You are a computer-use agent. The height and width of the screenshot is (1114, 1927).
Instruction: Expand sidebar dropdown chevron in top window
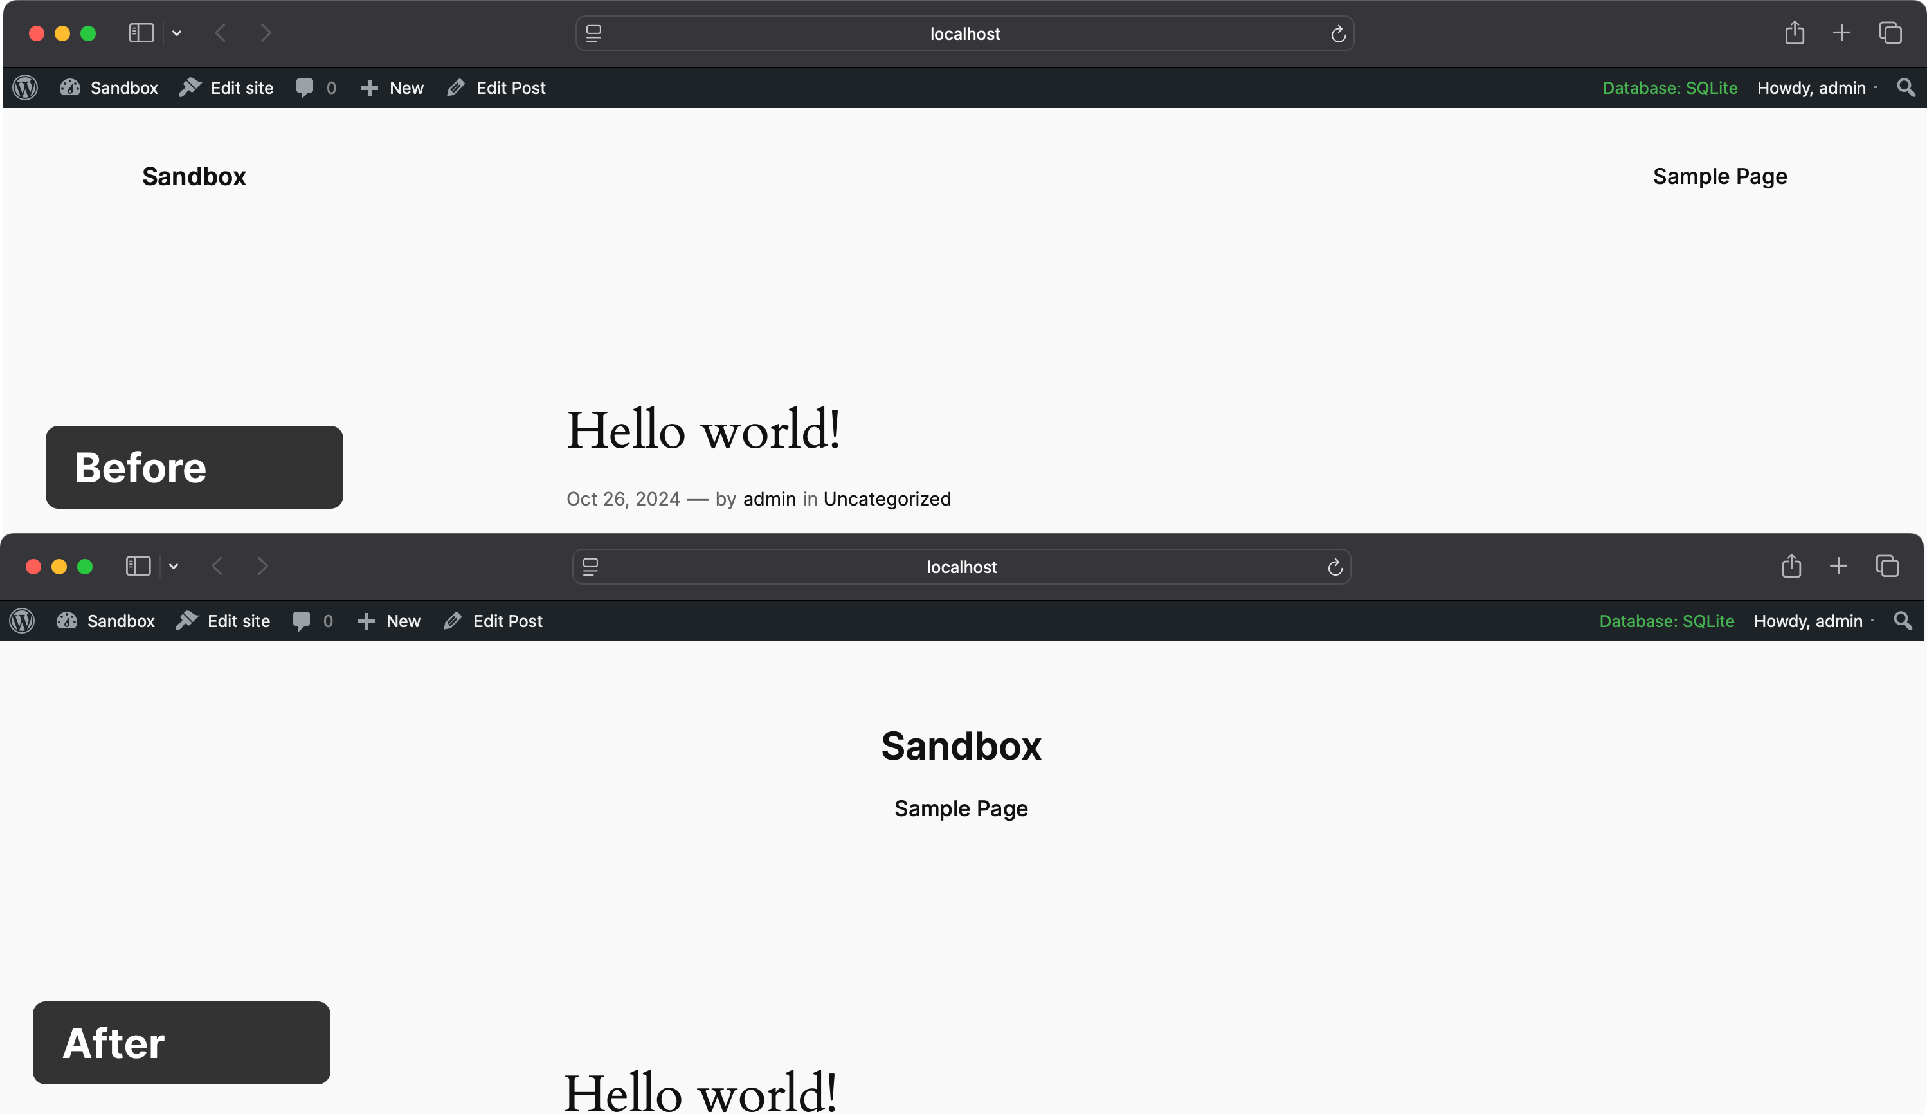[x=177, y=33]
